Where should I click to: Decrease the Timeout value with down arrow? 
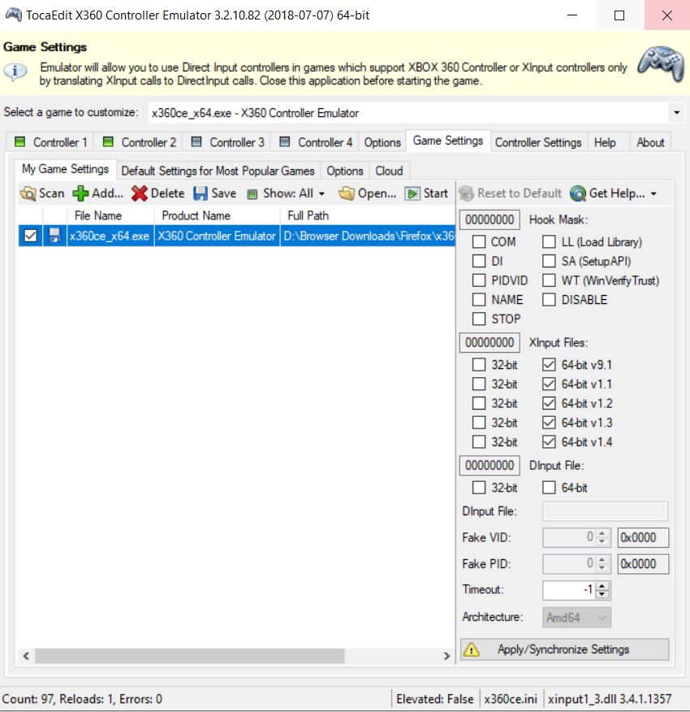[x=602, y=594]
